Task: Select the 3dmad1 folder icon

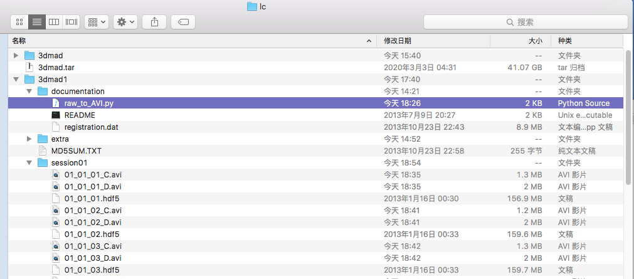Action: [x=29, y=79]
